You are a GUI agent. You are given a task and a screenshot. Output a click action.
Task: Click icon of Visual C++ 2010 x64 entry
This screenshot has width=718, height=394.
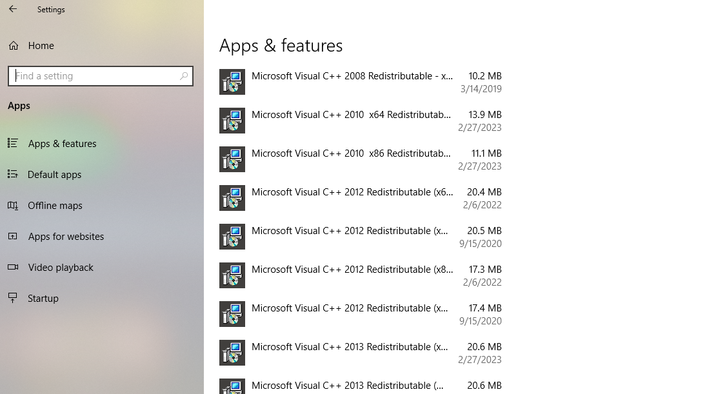(x=232, y=121)
